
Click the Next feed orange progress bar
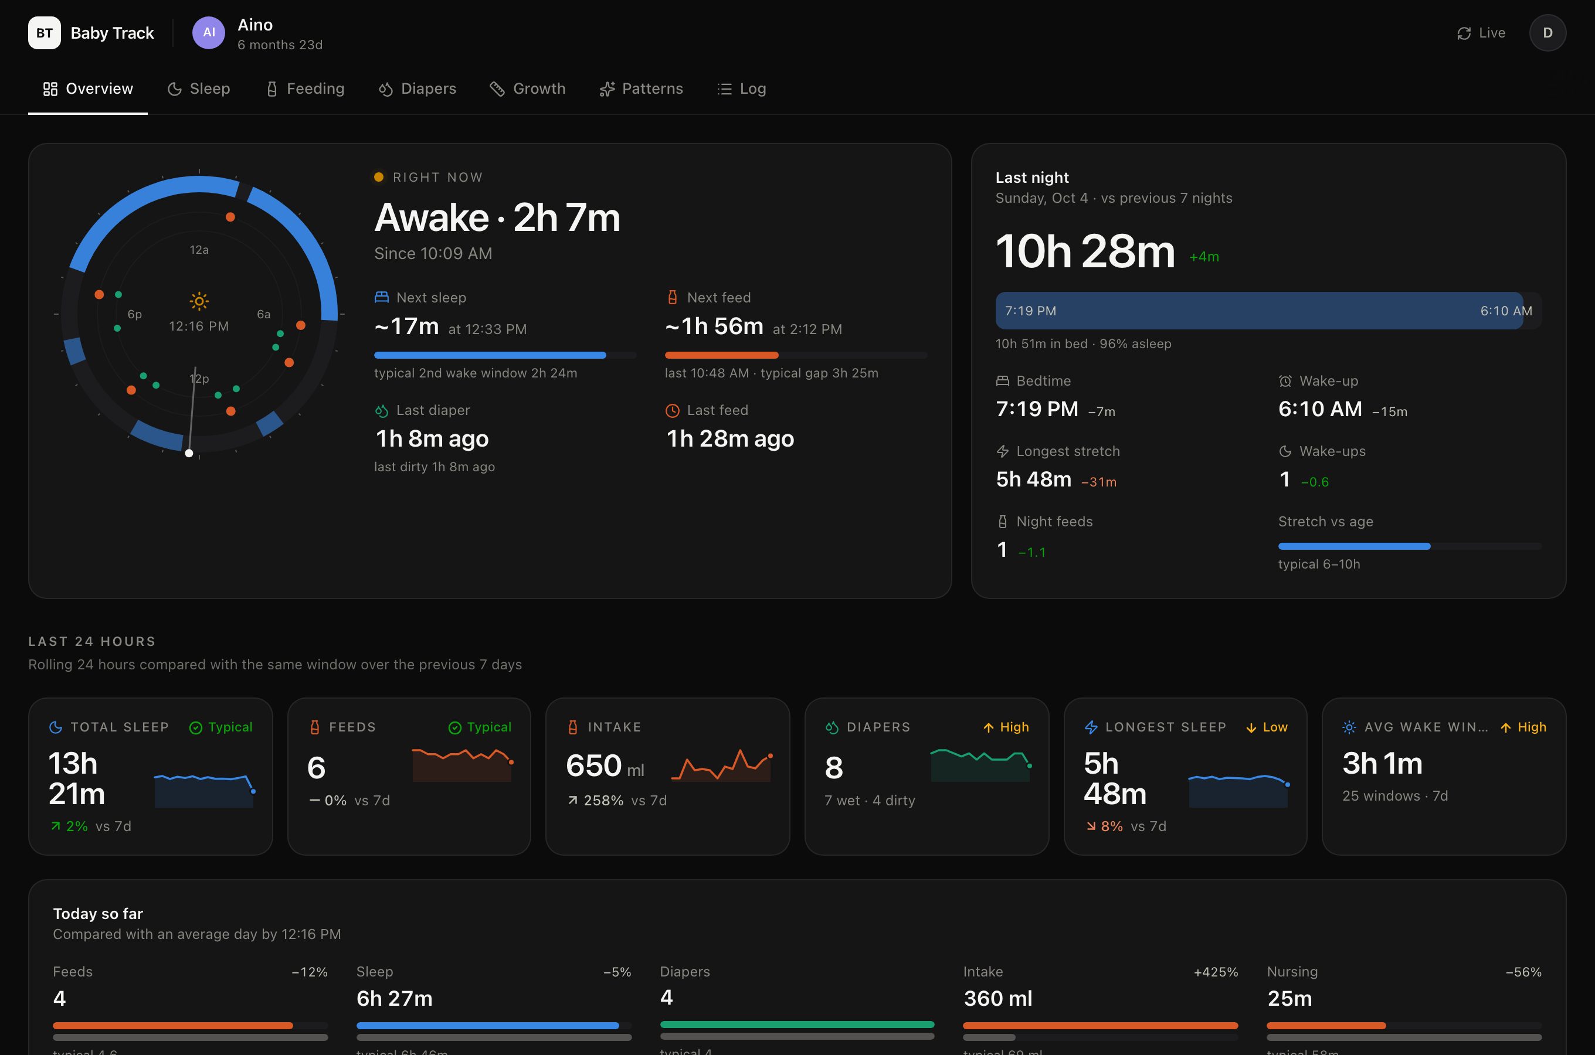click(x=796, y=355)
